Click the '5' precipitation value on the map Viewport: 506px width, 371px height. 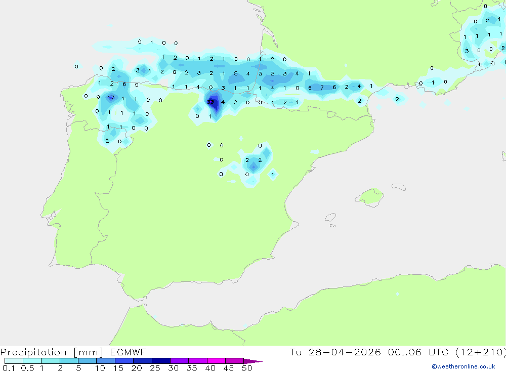236,73
